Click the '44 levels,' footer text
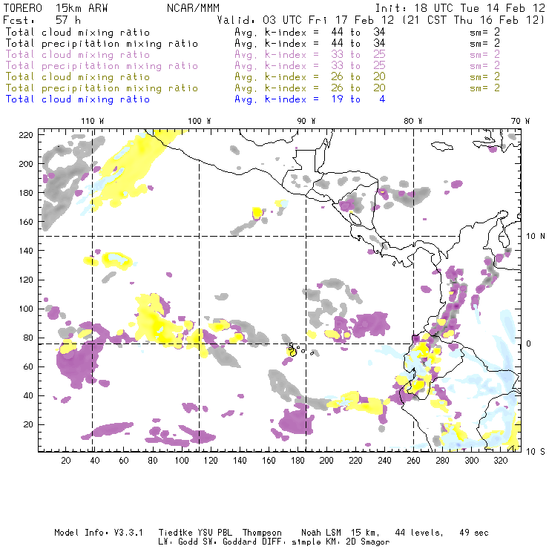Viewport: 549px width, 549px height. [x=419, y=533]
